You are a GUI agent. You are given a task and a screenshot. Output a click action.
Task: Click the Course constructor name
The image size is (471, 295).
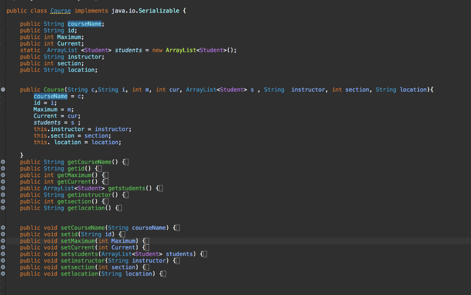[x=54, y=90]
